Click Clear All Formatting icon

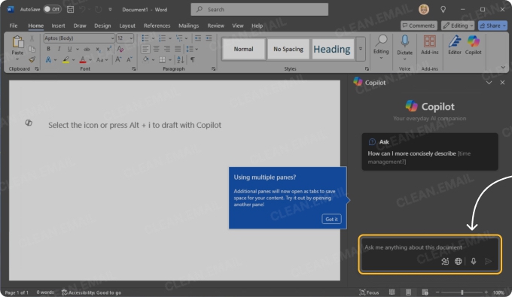click(120, 49)
